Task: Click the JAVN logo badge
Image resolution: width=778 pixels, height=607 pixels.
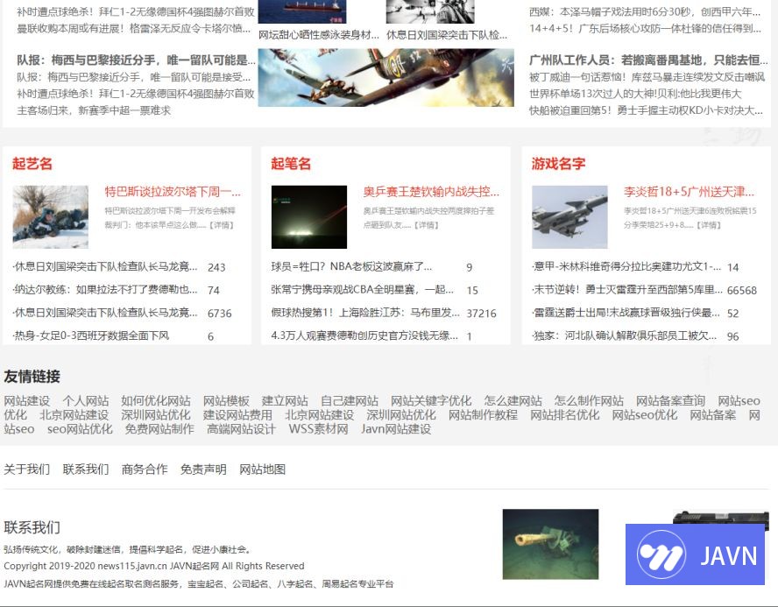Action: (695, 555)
